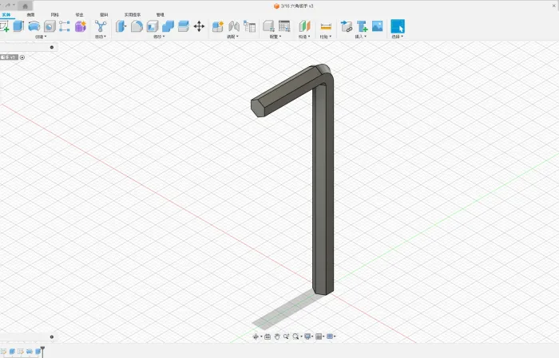Select root component label in browser

pyautogui.click(x=9, y=57)
